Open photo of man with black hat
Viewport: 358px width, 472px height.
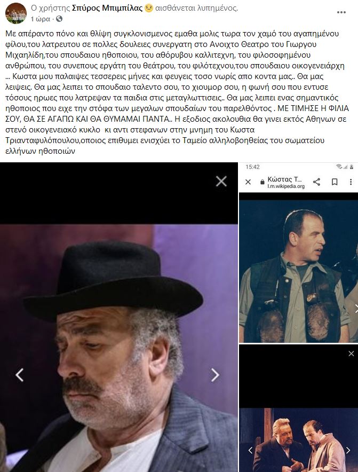tap(119, 348)
